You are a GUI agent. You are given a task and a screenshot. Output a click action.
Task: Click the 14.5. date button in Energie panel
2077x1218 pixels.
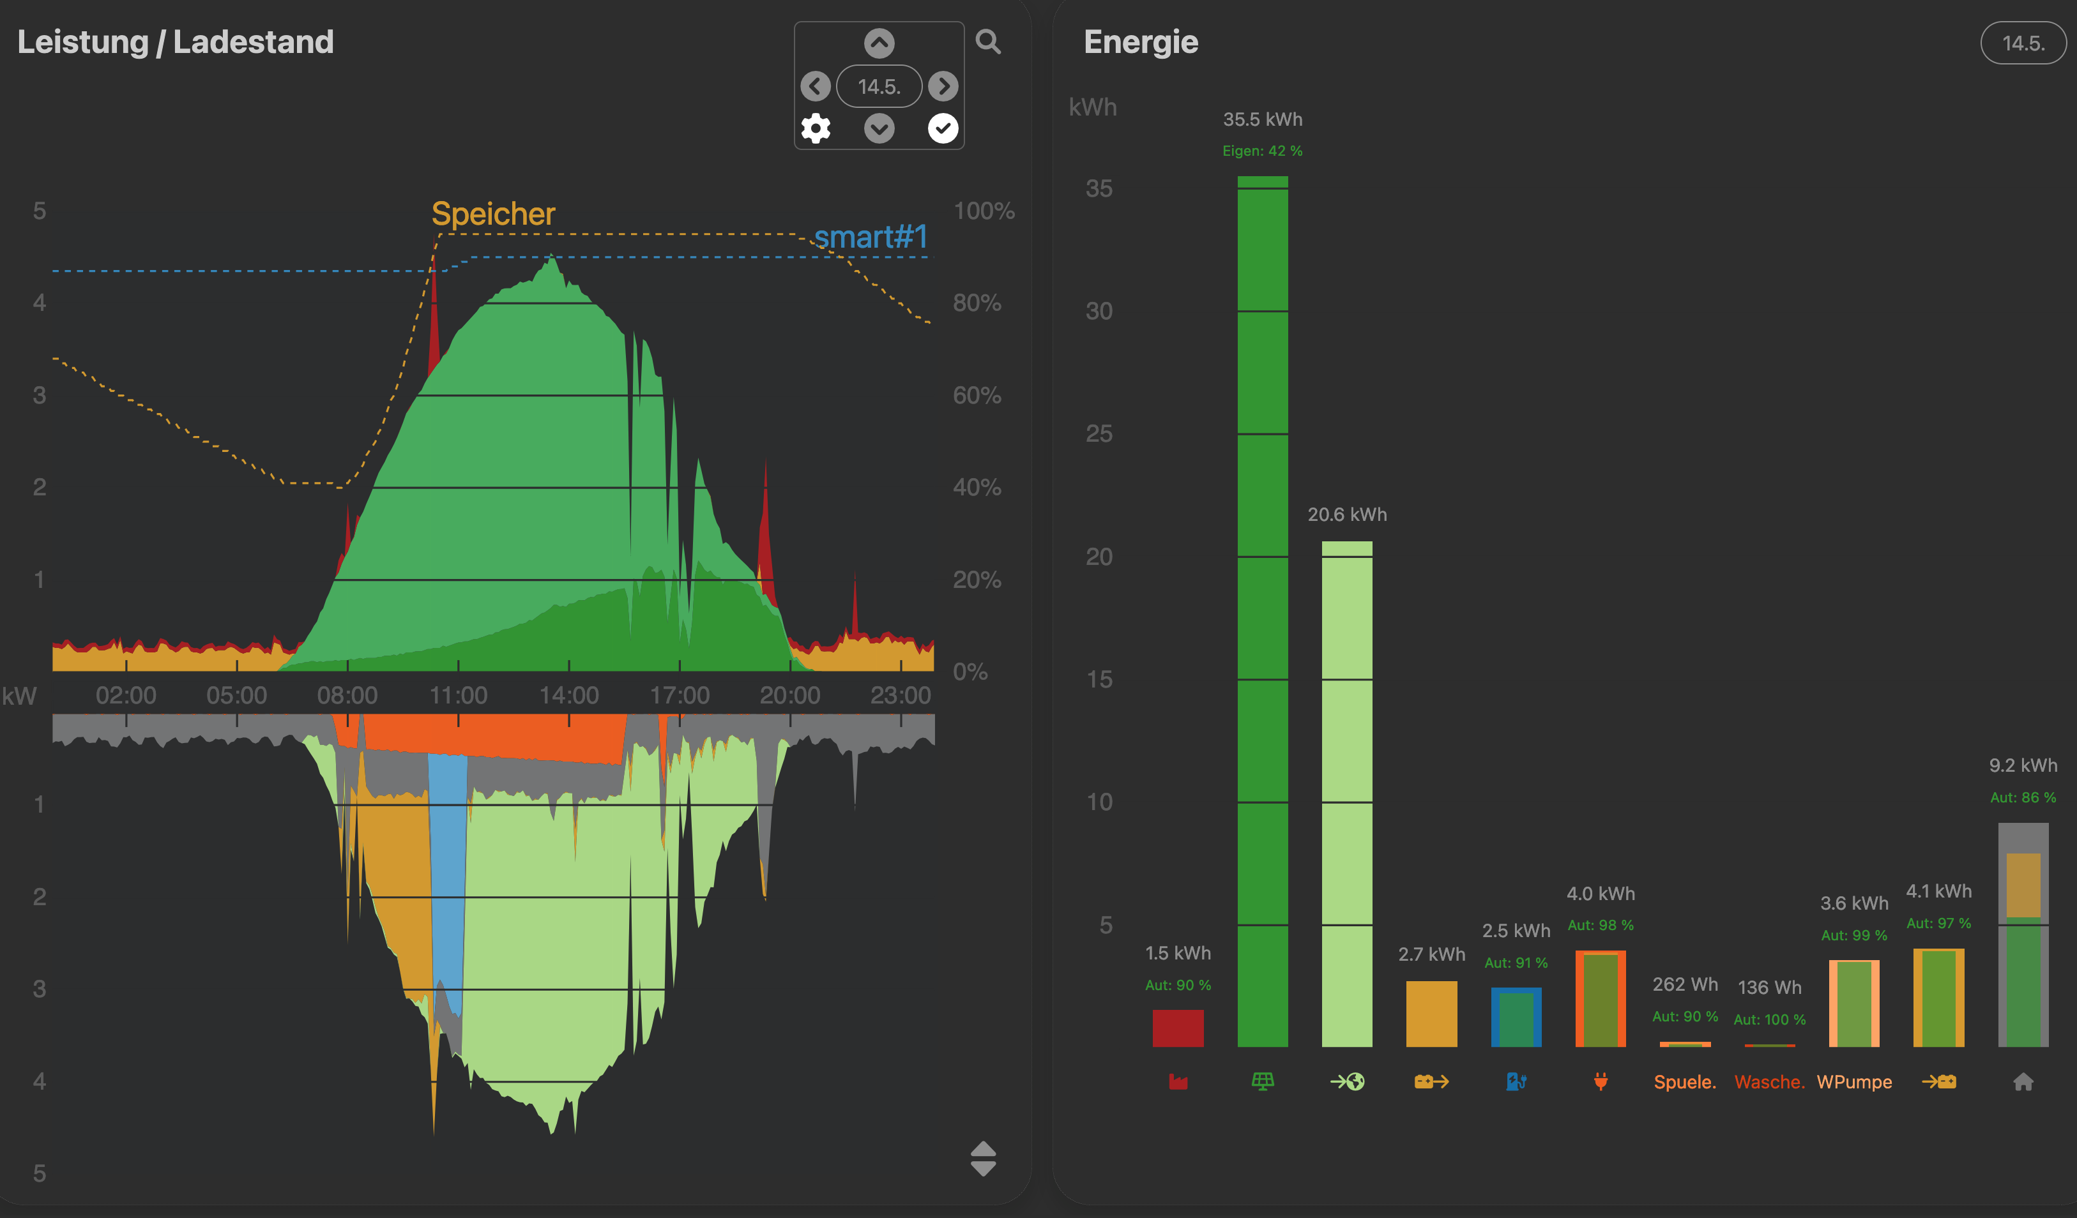click(2023, 43)
